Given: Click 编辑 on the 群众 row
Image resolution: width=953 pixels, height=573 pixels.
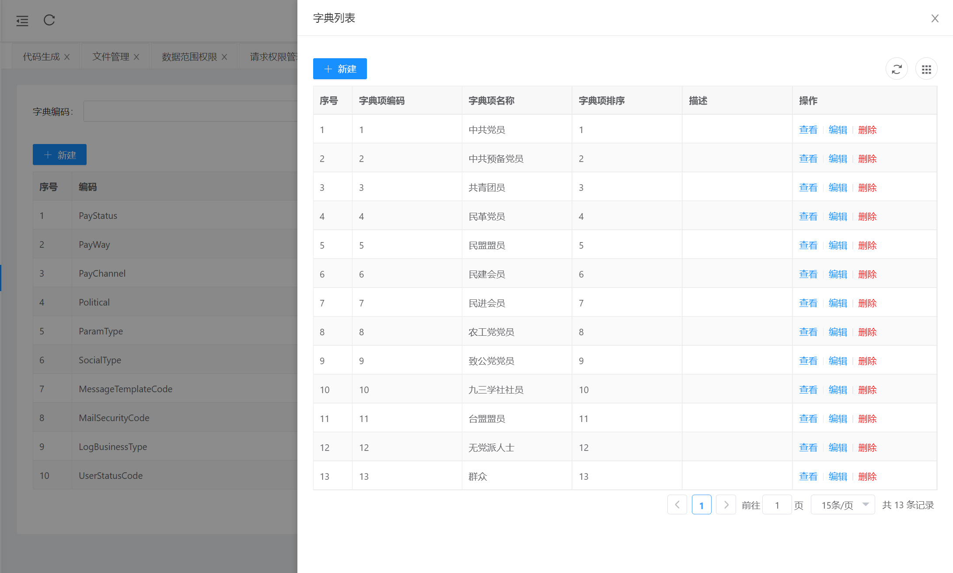Looking at the screenshot, I should coord(838,476).
